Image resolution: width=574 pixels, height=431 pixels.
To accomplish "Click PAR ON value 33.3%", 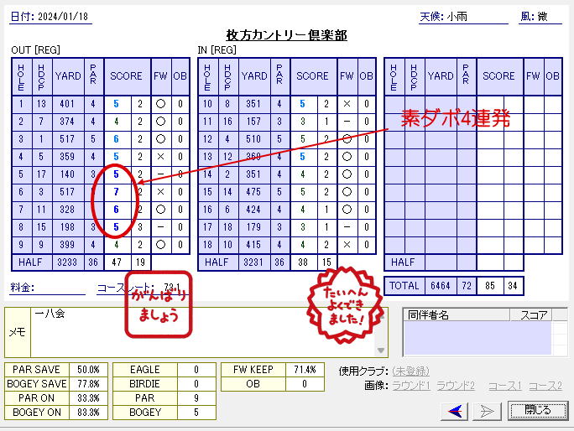I will [x=88, y=398].
